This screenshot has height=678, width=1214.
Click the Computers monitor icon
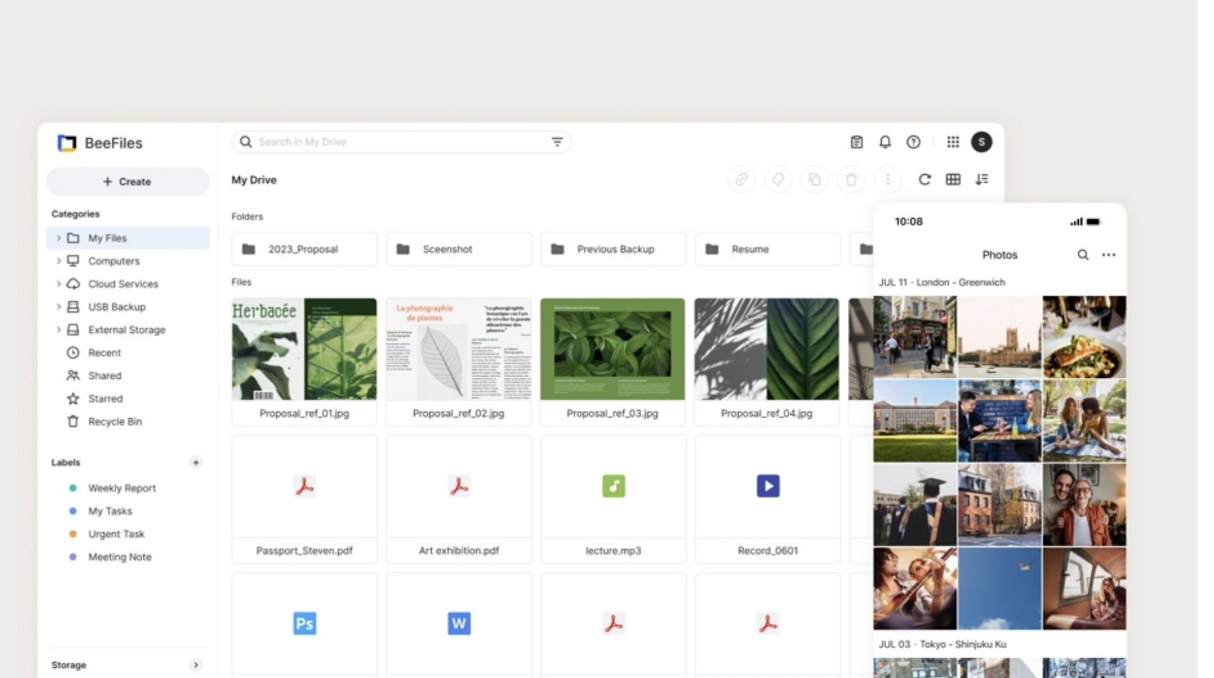click(x=74, y=261)
